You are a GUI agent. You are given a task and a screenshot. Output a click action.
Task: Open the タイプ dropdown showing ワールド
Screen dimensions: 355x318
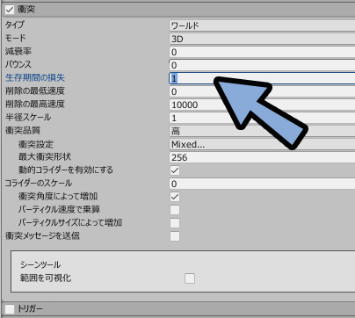(x=262, y=25)
